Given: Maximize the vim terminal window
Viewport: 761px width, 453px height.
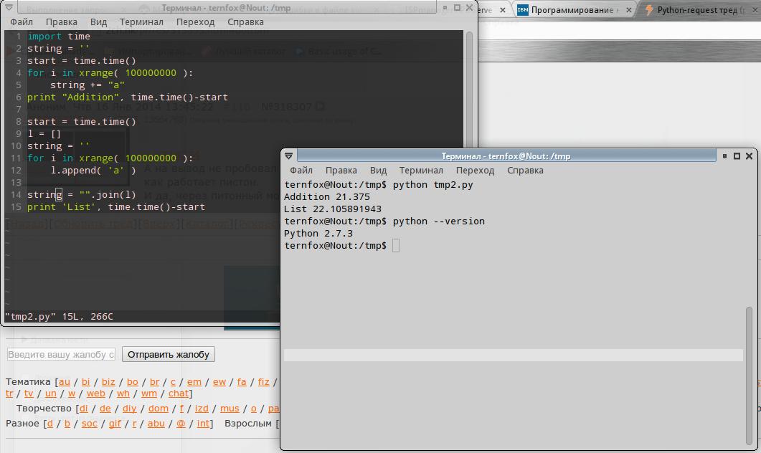Looking at the screenshot, I should click(457, 7).
